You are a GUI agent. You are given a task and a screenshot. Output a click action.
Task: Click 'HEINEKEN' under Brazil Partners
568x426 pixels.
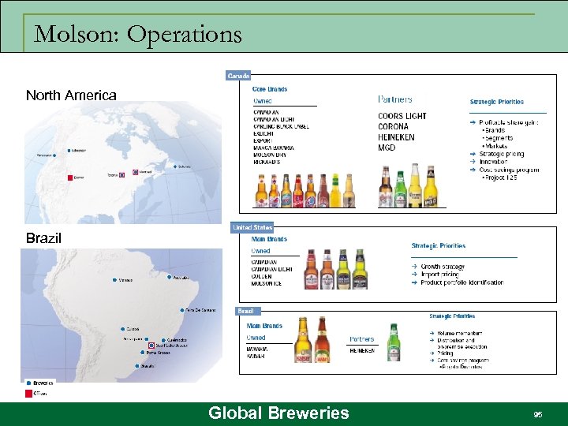click(x=362, y=350)
